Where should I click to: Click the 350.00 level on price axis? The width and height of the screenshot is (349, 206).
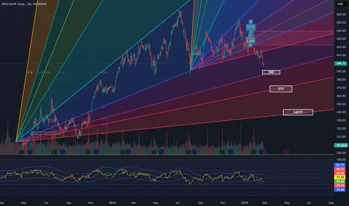pyautogui.click(x=341, y=104)
